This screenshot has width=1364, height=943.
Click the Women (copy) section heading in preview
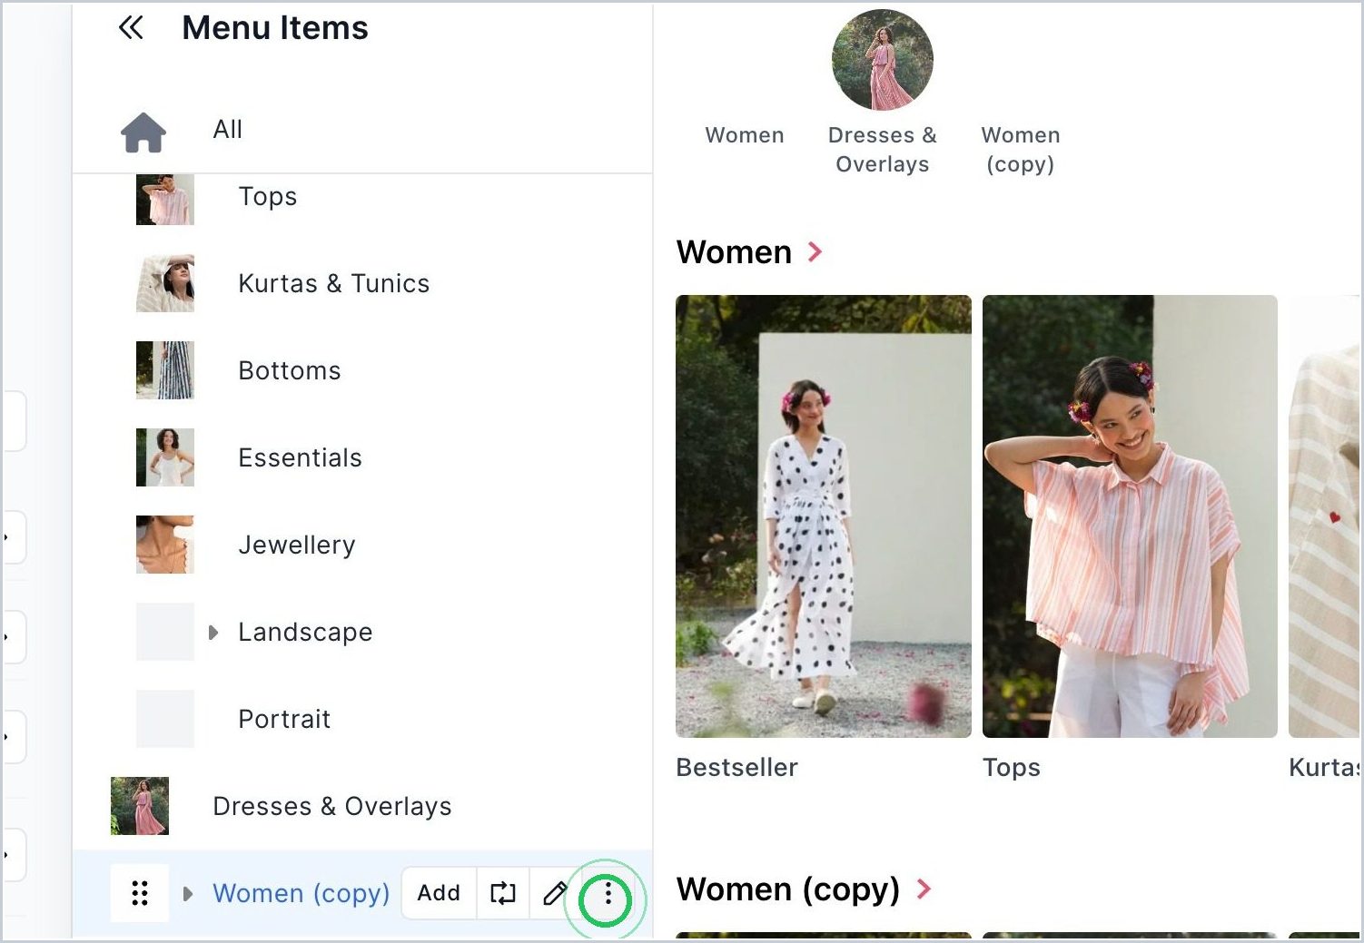[788, 889]
